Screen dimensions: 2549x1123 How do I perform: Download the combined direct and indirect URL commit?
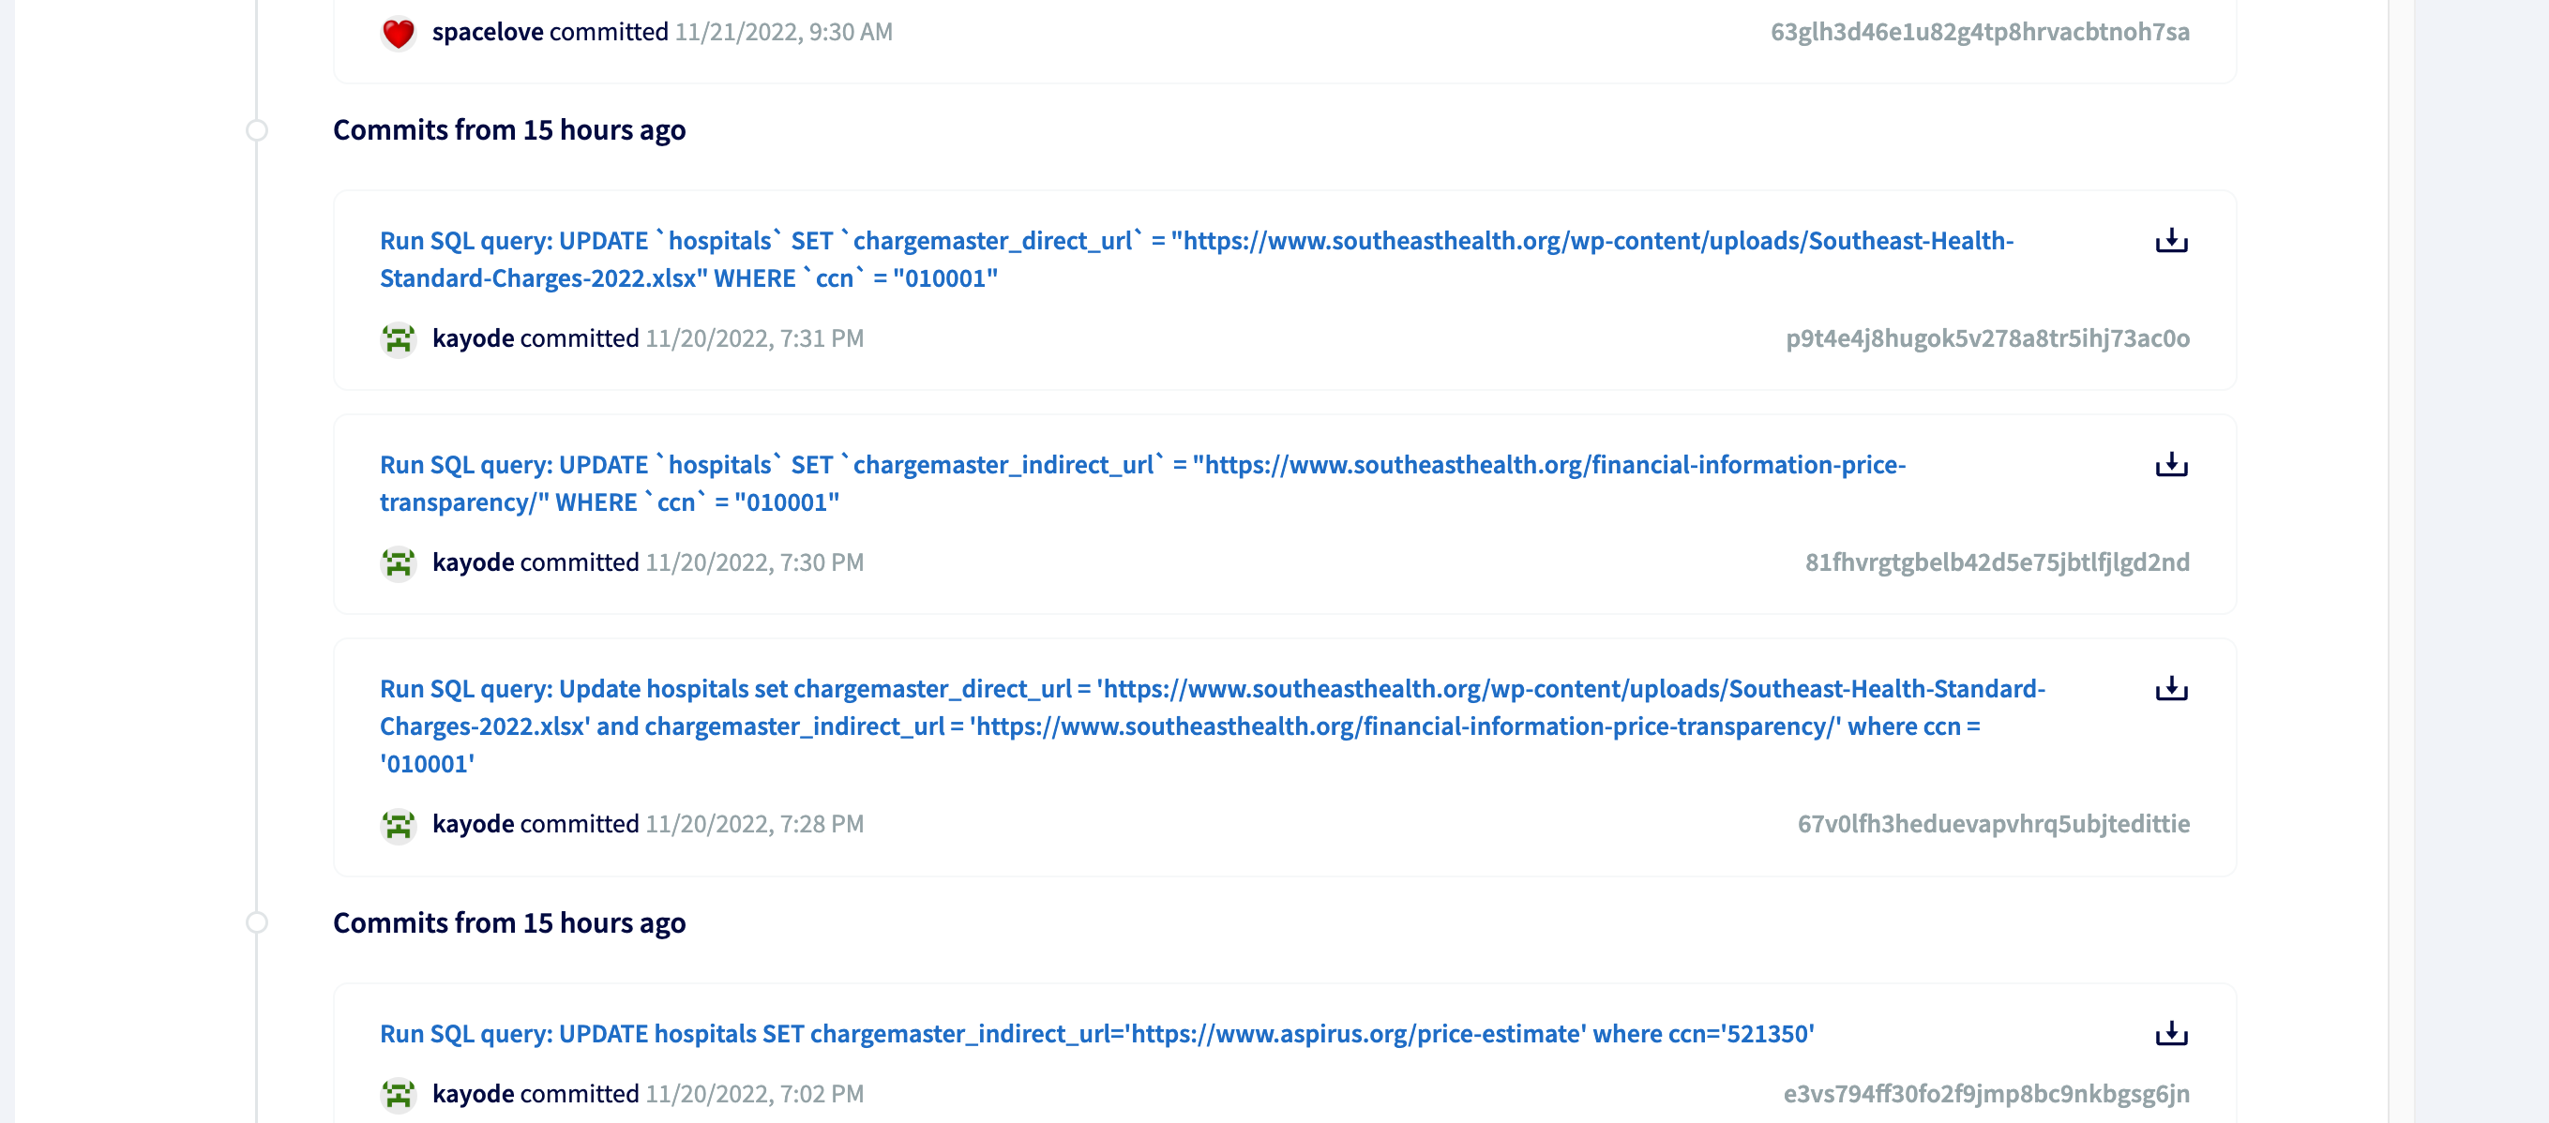(x=2171, y=688)
